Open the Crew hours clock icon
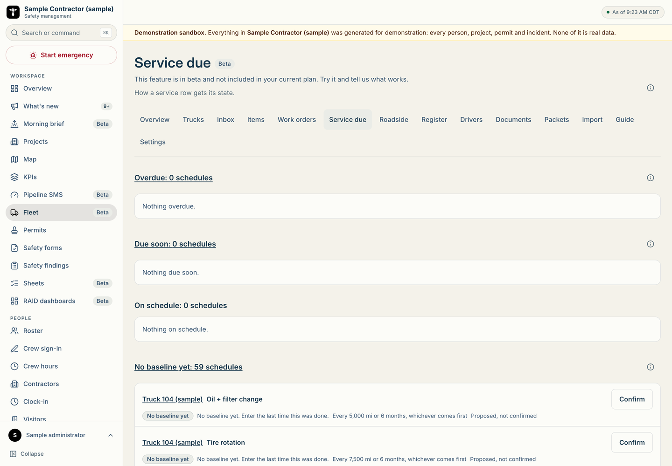 pos(14,366)
